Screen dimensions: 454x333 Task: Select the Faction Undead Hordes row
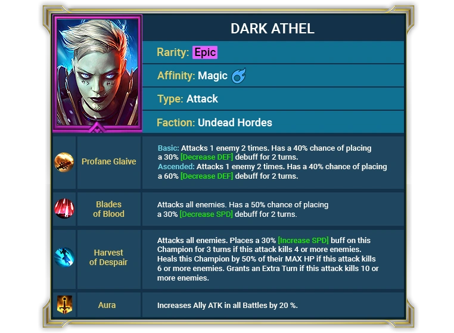[x=273, y=122]
